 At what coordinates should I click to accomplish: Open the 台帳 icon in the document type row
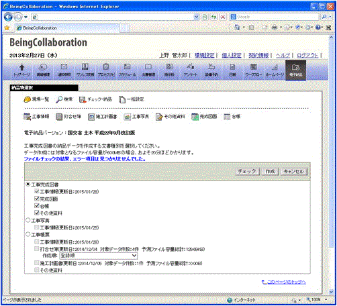[227, 117]
